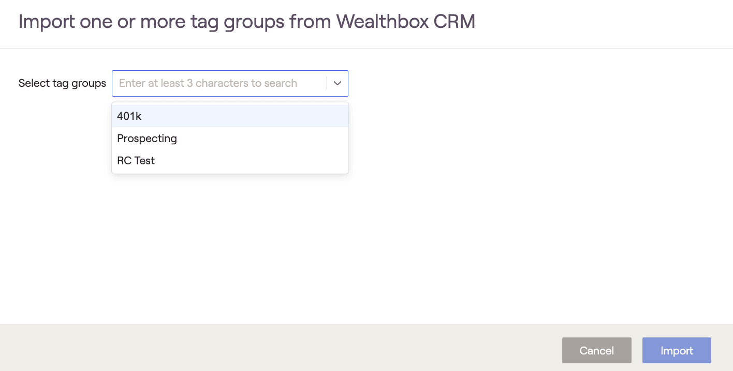Screen dimensions: 733x371
Task: Dismiss the dialog with the gray Cancel button
Action: pyautogui.click(x=596, y=350)
